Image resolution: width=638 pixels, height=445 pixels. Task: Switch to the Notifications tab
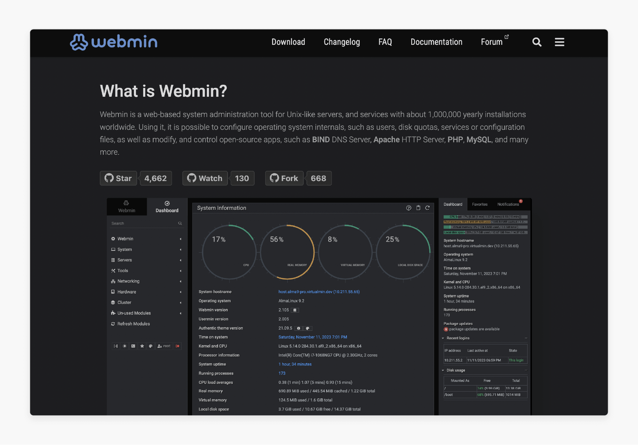click(508, 205)
